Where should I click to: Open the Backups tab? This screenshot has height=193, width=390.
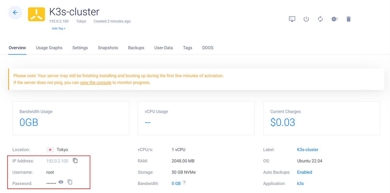[x=136, y=48]
